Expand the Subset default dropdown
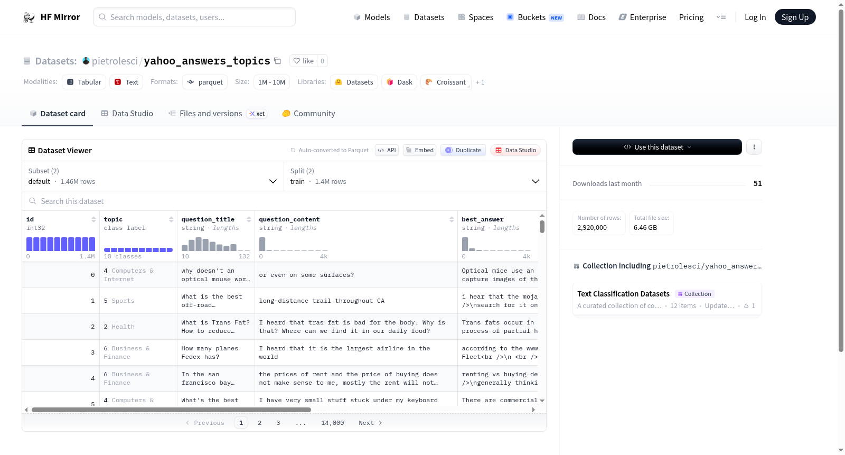 [153, 176]
